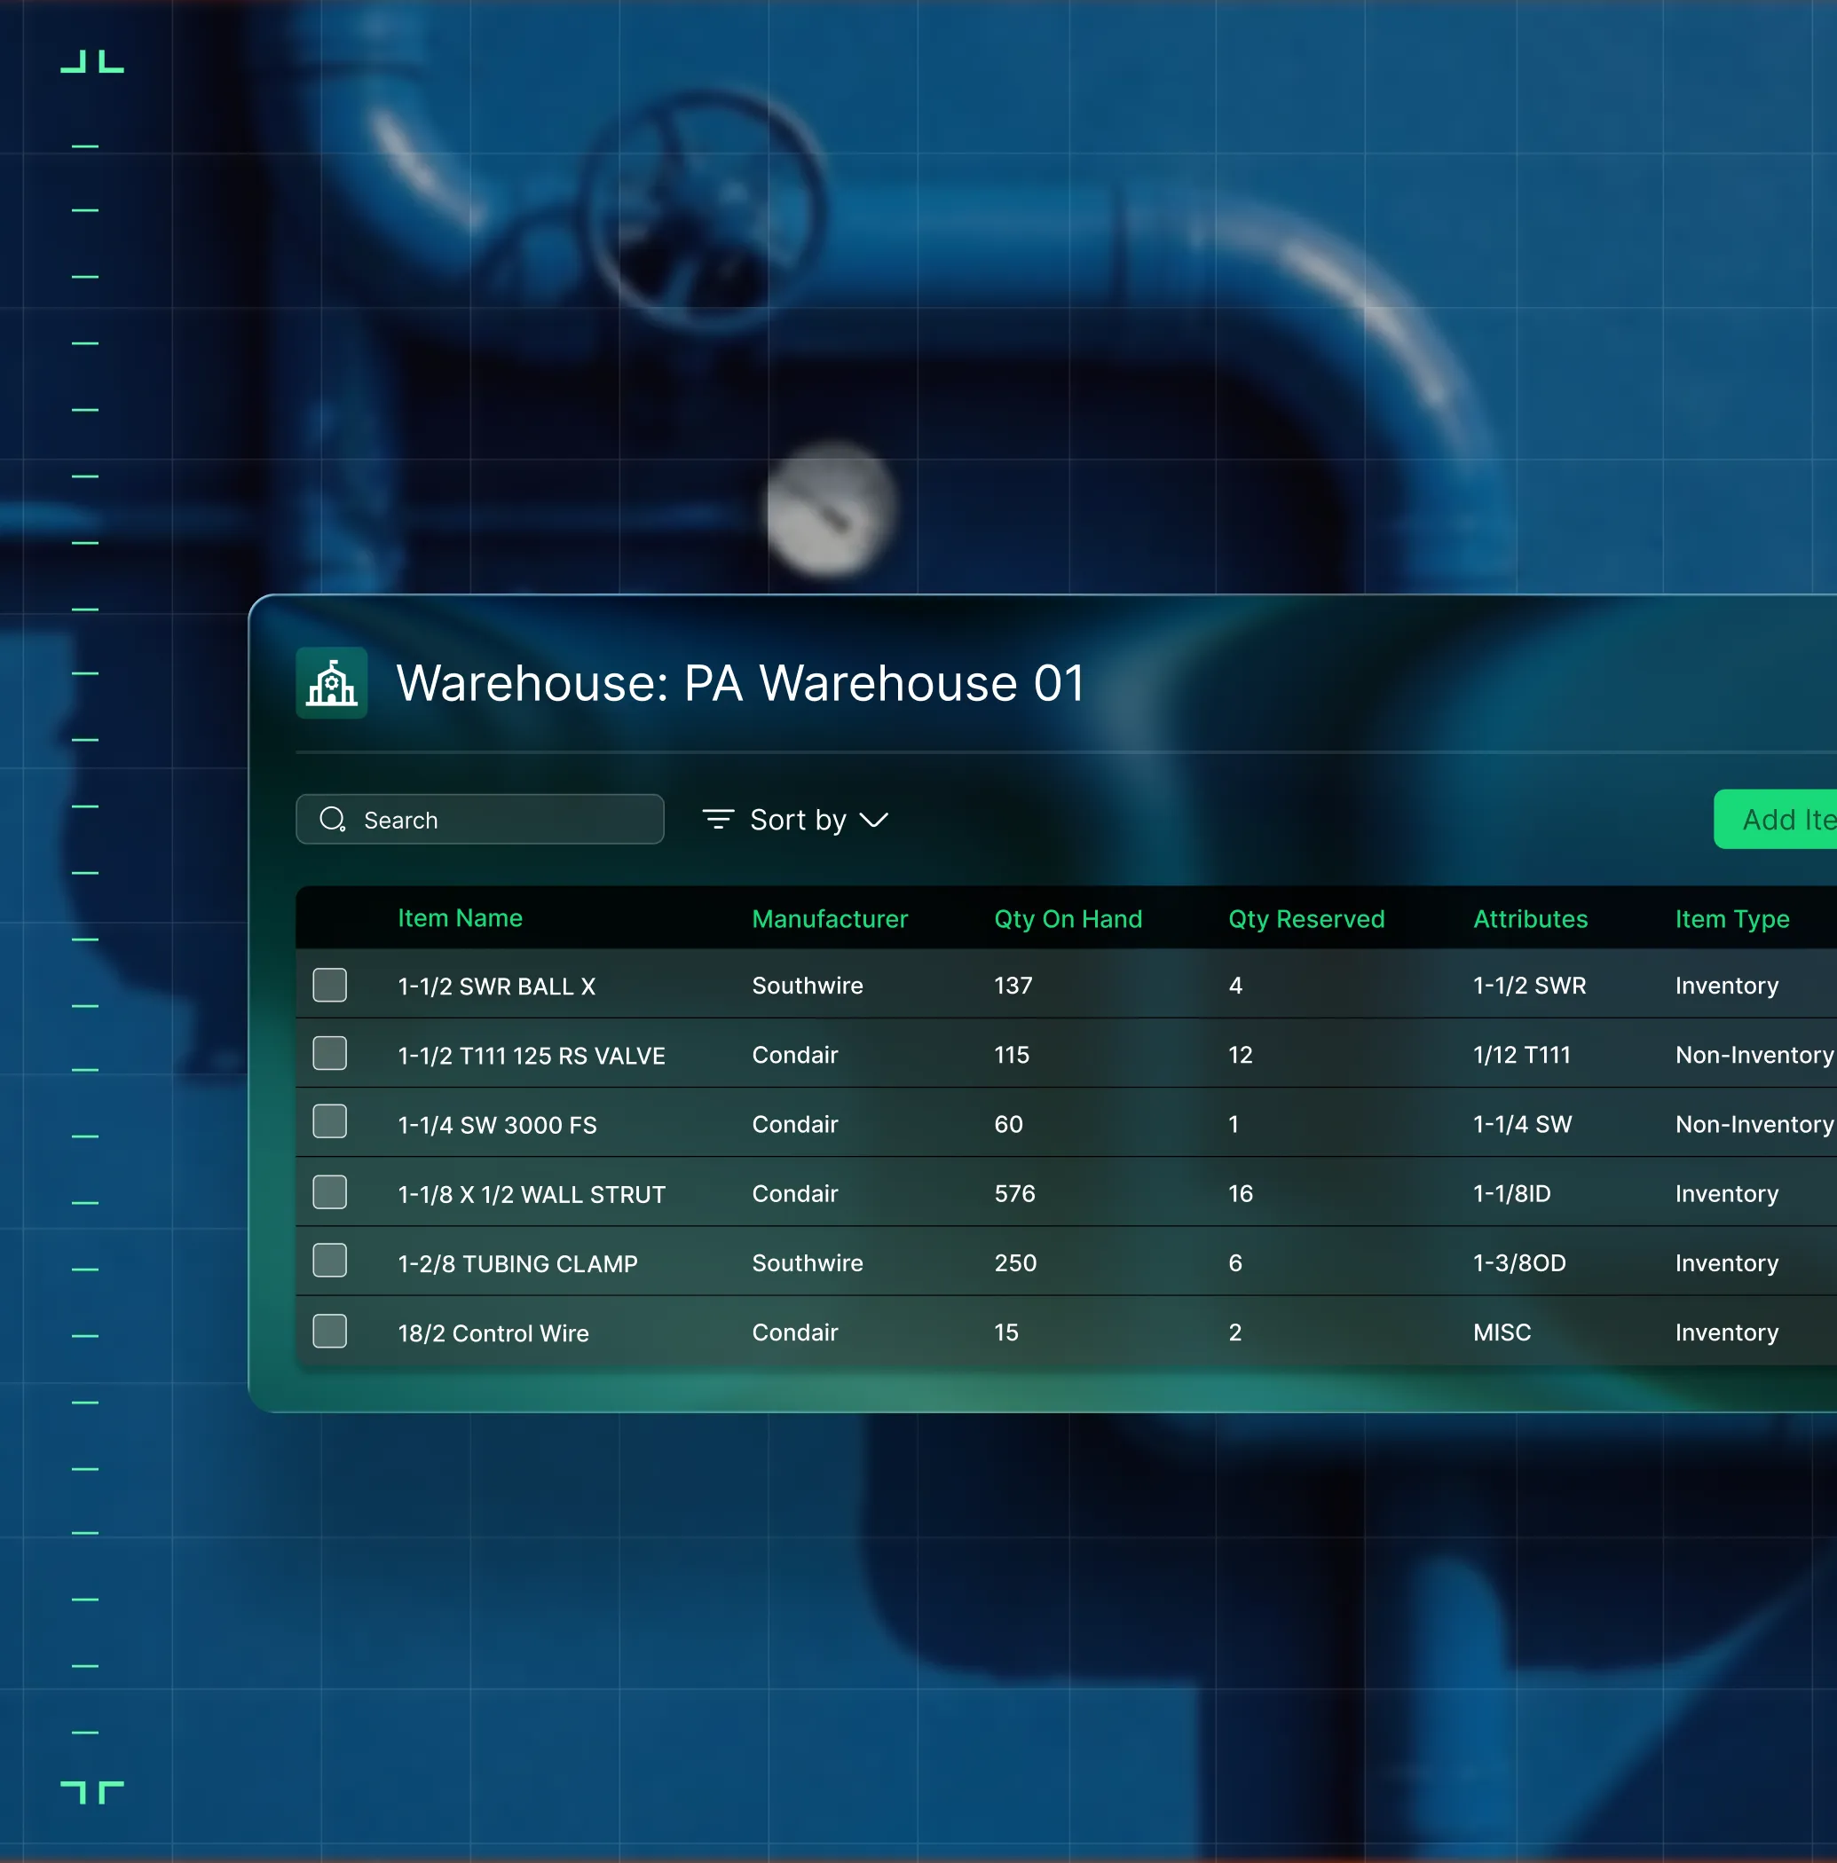Sort by Item Type column header
This screenshot has height=1863, width=1837.
pyautogui.click(x=1731, y=919)
